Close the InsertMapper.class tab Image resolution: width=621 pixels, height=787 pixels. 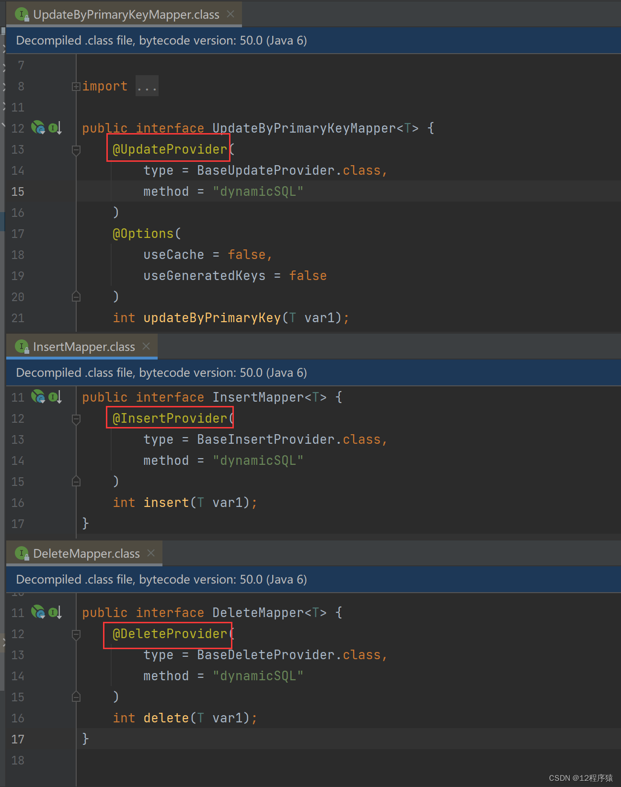tap(146, 346)
